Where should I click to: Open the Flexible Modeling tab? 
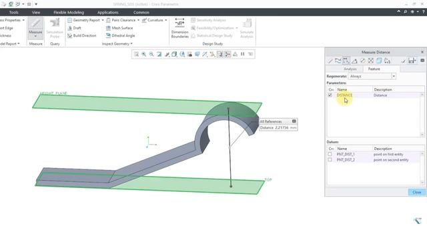click(x=69, y=13)
